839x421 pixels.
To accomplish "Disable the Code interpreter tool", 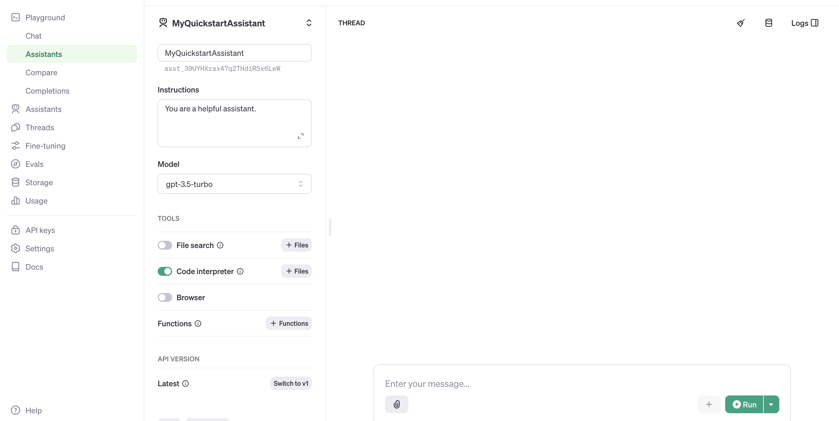I will [165, 271].
